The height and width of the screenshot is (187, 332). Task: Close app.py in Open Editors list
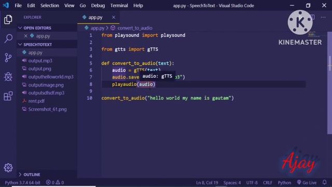25,36
